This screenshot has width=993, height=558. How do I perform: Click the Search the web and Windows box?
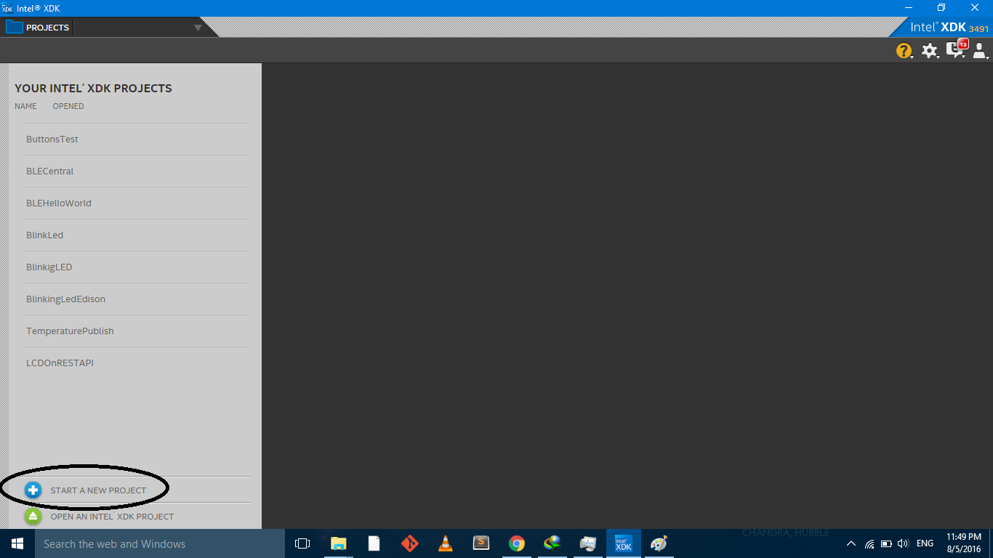click(x=160, y=543)
